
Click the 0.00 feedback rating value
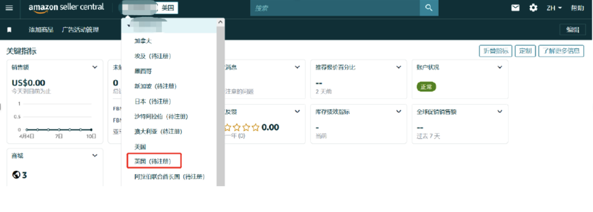[270, 127]
